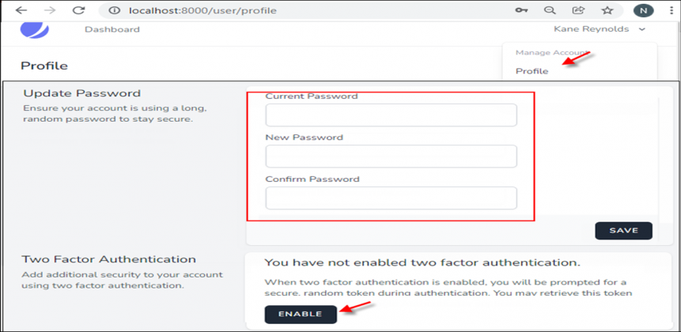The image size is (681, 332).
Task: Click the browser forward arrow
Action: click(50, 10)
